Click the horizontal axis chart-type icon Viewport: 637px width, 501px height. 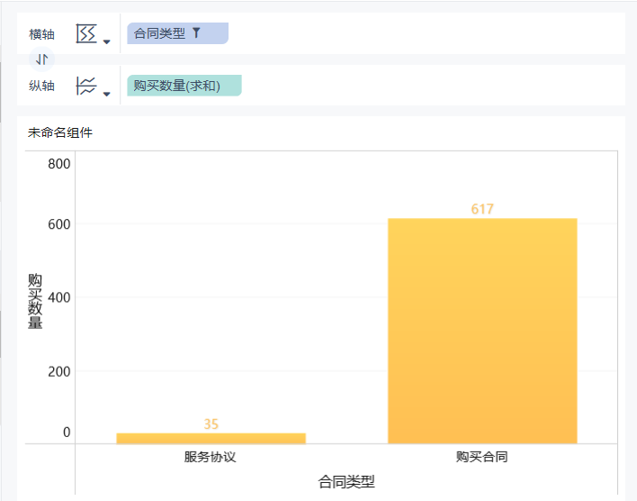[86, 34]
